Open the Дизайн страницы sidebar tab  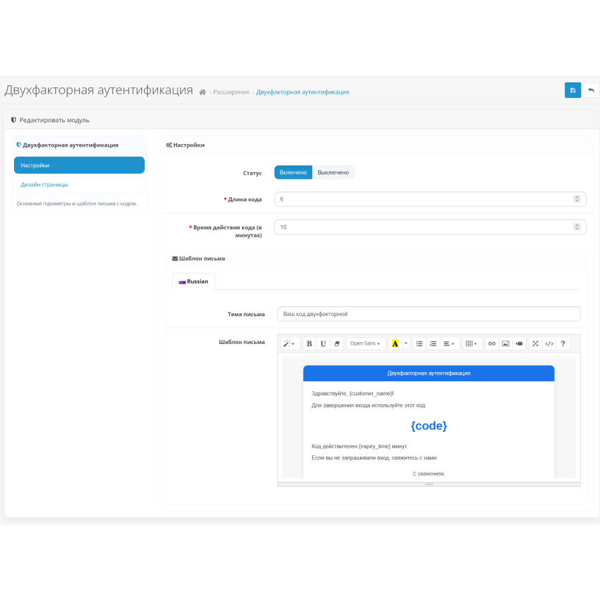coord(79,185)
